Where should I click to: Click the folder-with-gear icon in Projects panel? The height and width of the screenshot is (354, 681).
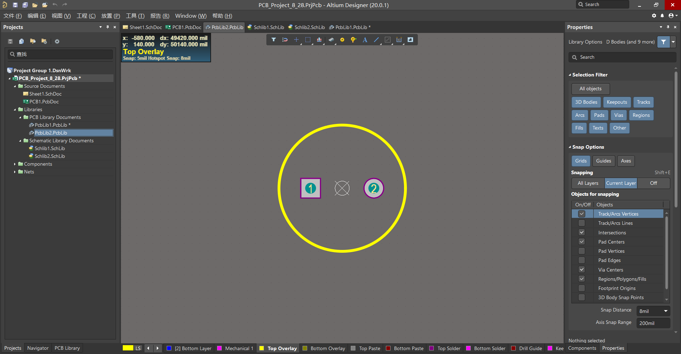44,41
